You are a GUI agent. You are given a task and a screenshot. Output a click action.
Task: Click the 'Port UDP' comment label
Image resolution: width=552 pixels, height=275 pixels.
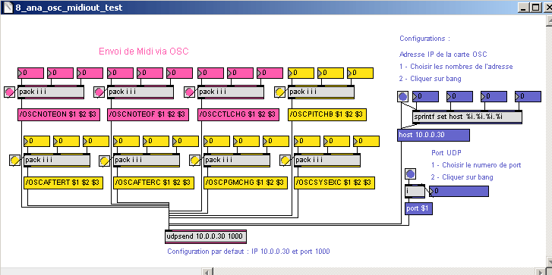(x=446, y=153)
